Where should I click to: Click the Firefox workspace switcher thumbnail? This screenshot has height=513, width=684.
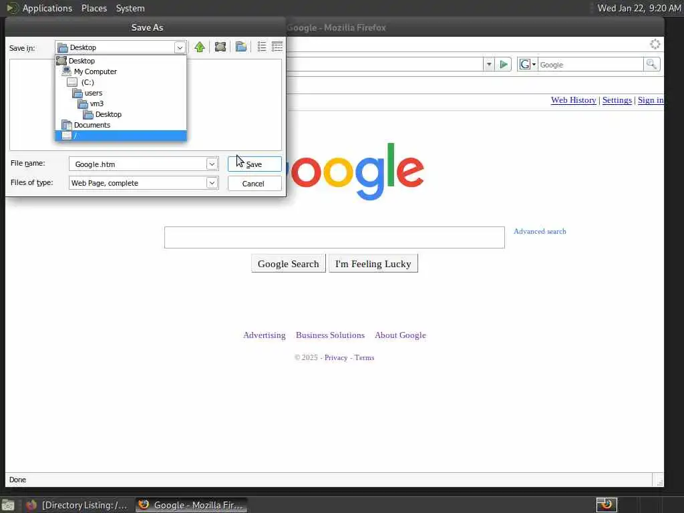tap(607, 505)
